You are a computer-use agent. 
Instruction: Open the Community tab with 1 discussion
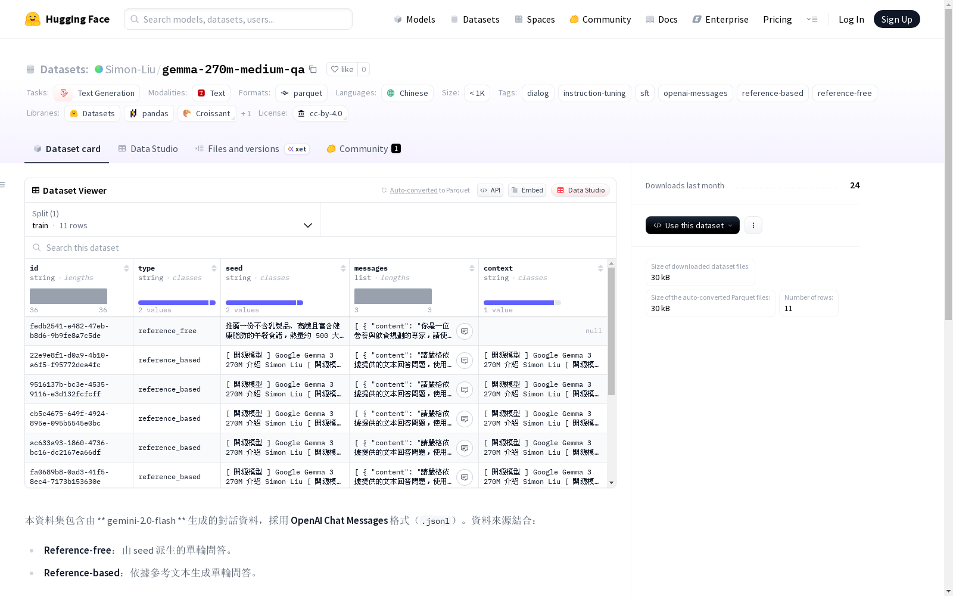[x=363, y=149]
